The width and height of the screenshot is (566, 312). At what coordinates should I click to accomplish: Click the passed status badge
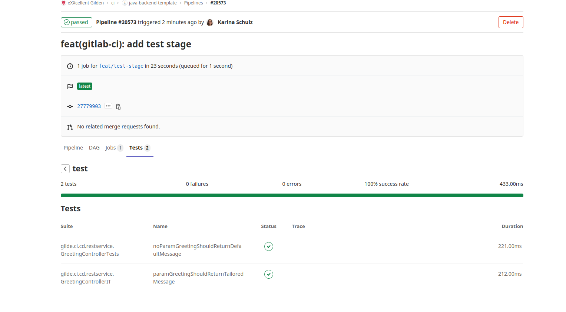[76, 22]
